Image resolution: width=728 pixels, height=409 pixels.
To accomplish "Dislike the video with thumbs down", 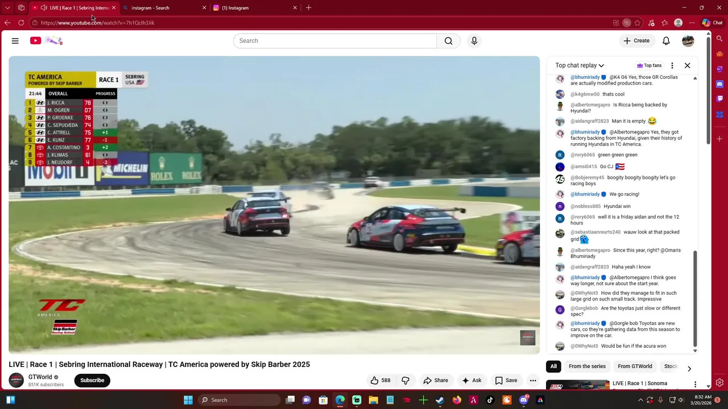I will tap(406, 381).
